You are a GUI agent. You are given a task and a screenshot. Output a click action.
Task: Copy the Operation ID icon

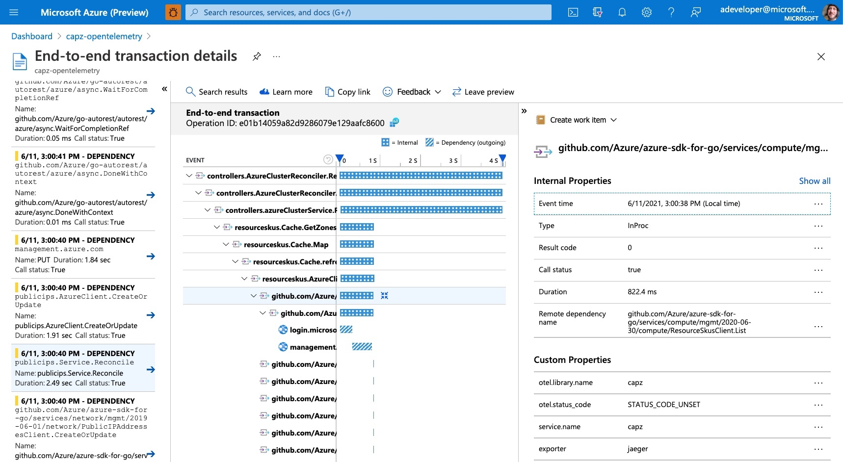(x=394, y=122)
